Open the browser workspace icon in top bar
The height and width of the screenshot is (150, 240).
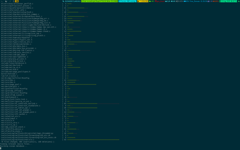(x=6, y=1)
